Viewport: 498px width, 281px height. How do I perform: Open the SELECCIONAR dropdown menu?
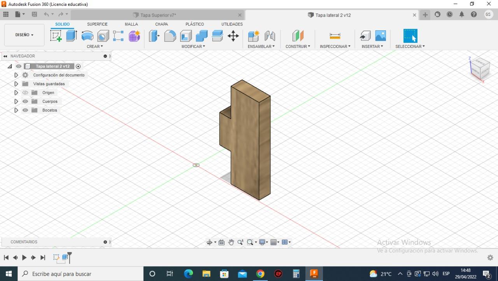[x=410, y=46]
